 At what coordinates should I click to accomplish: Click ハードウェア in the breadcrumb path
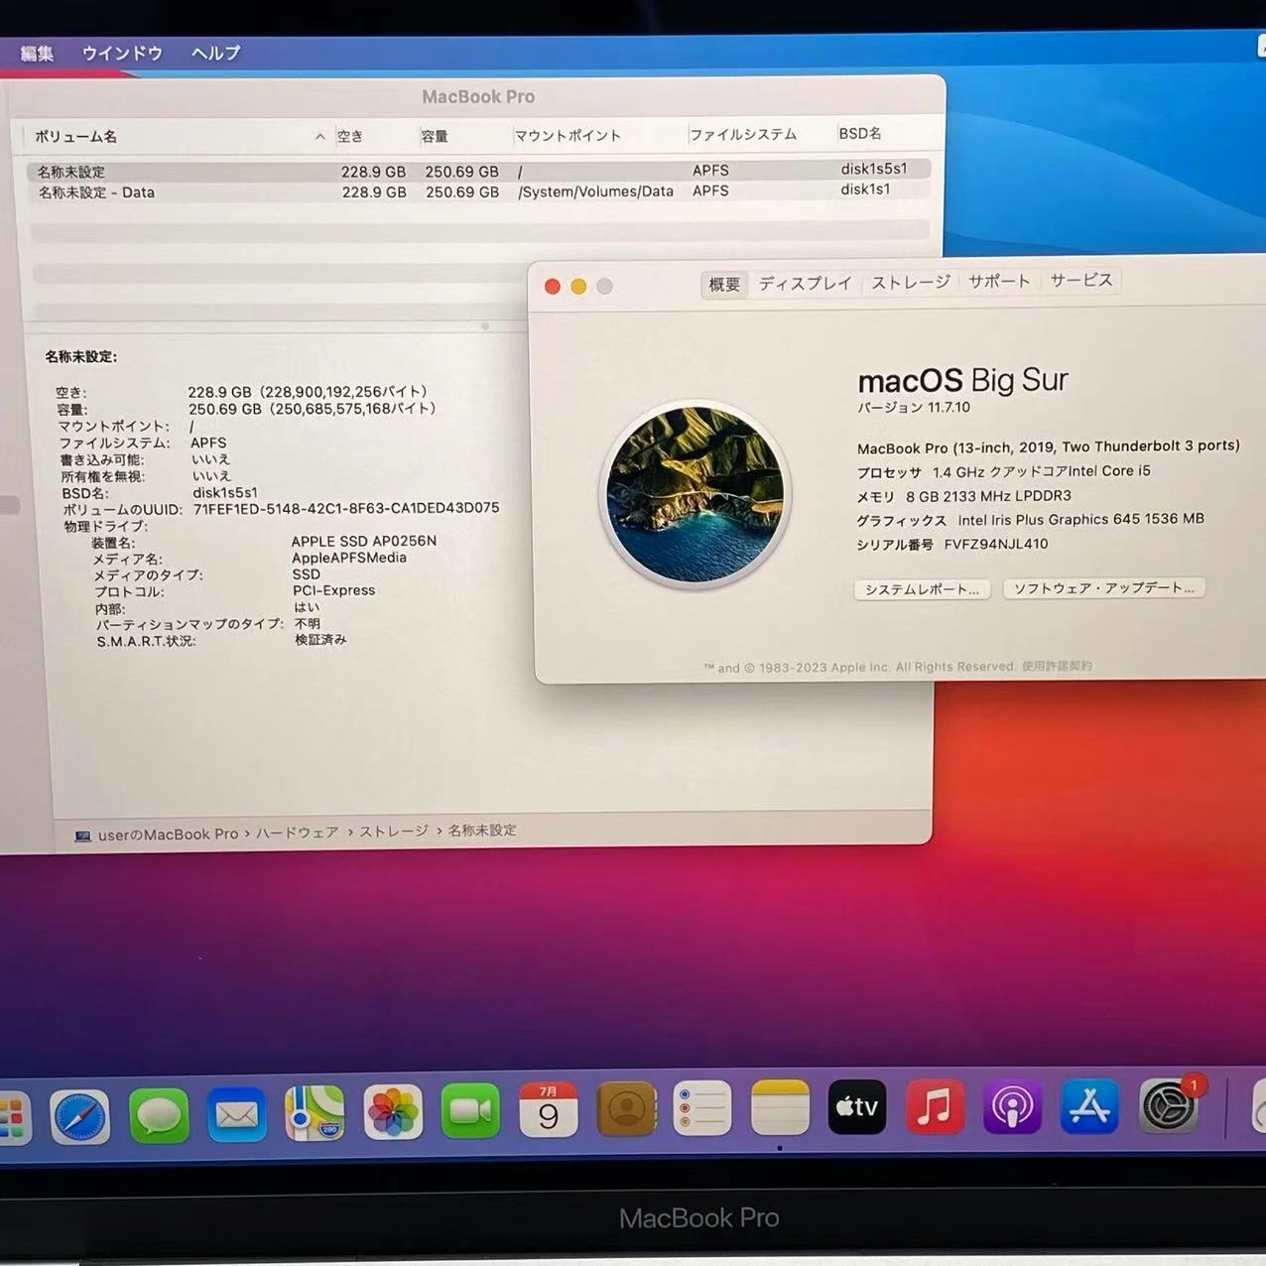(x=295, y=831)
